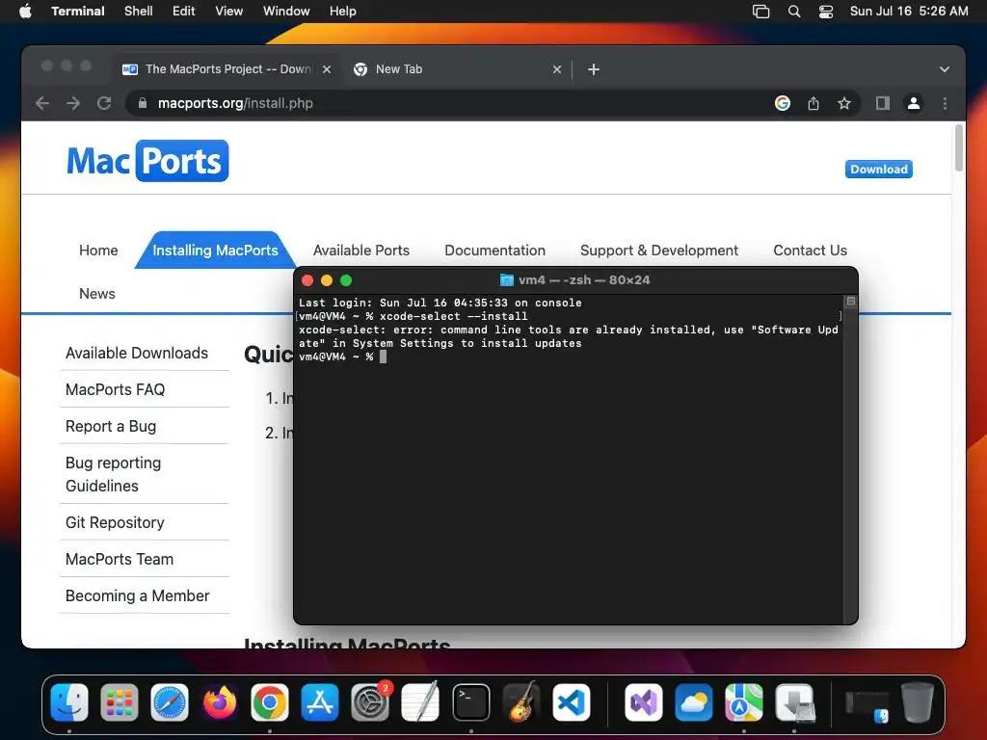The image size is (987, 740).
Task: Switch to the MacPorts Project browser tab
Action: tap(227, 69)
